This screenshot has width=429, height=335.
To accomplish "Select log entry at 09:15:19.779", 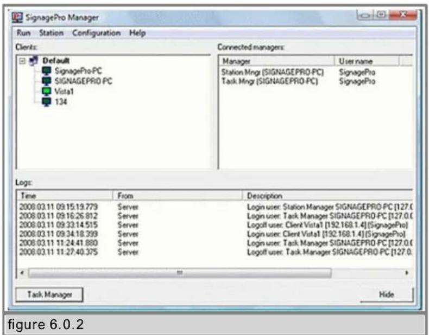I will tap(216, 207).
